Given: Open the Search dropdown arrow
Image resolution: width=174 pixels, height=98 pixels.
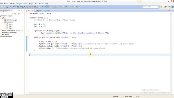Looking at the screenshot, I should pos(42,7).
